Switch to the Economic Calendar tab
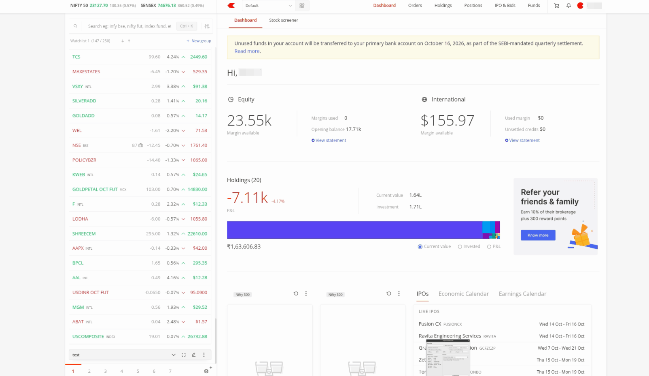This screenshot has height=376, width=649. click(x=464, y=294)
